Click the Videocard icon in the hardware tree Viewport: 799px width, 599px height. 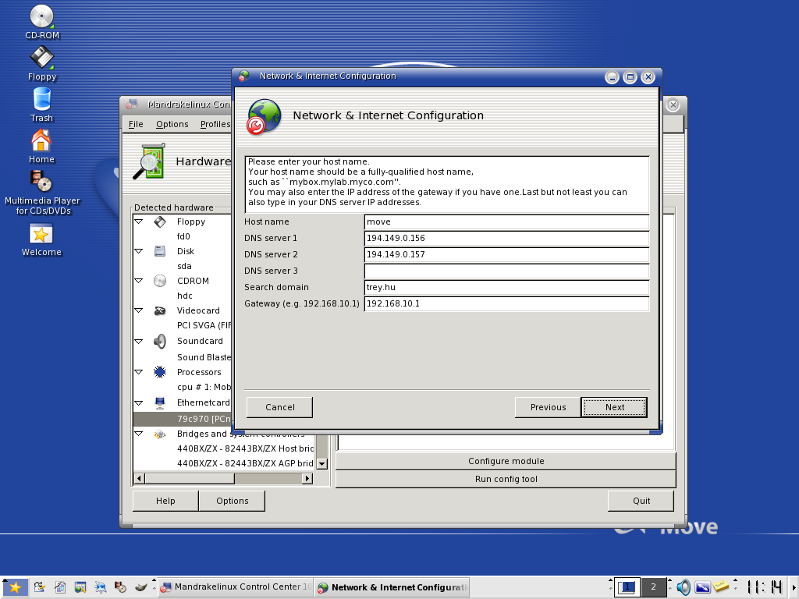[160, 310]
